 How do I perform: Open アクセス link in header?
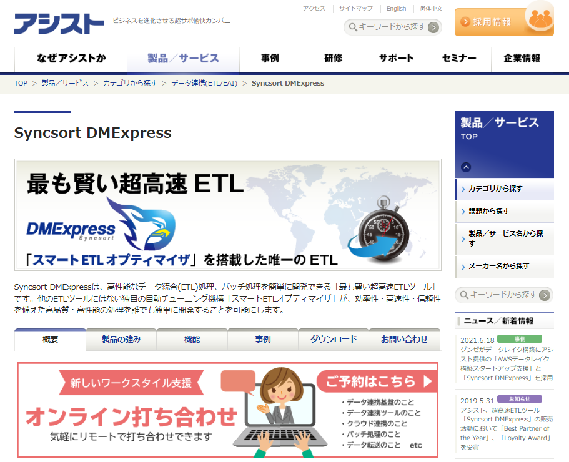(x=314, y=9)
